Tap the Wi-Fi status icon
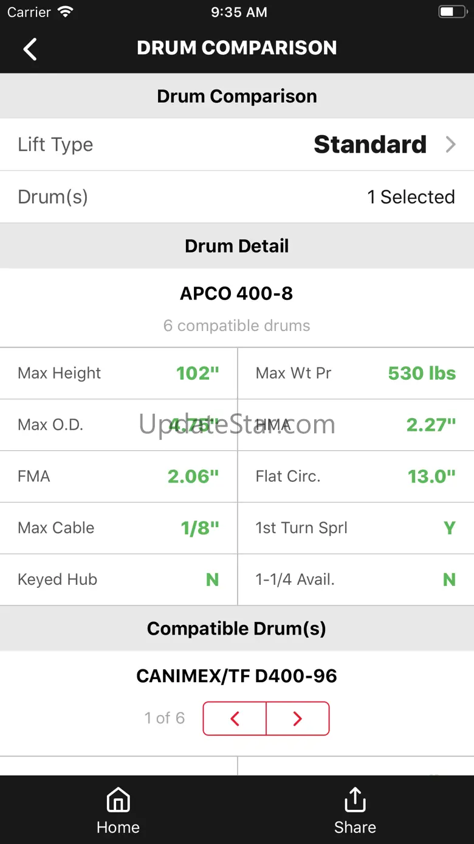Image resolution: width=474 pixels, height=844 pixels. pyautogui.click(x=65, y=12)
